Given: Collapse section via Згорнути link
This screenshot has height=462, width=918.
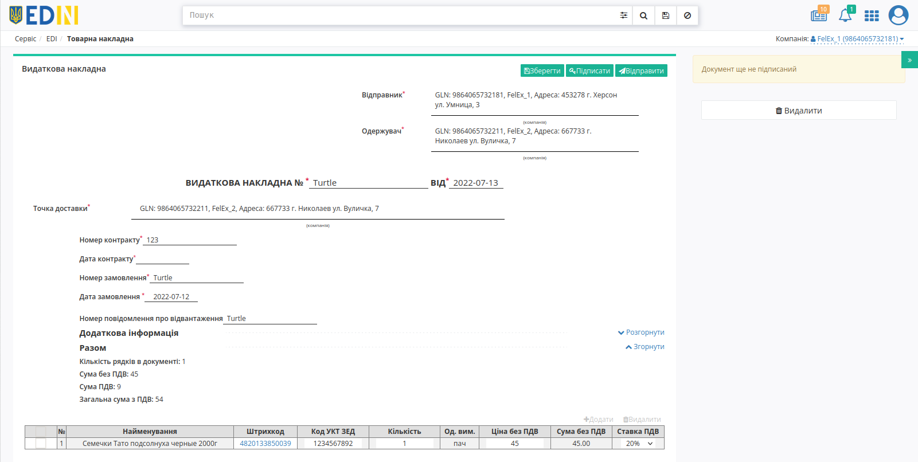Looking at the screenshot, I should pos(644,347).
